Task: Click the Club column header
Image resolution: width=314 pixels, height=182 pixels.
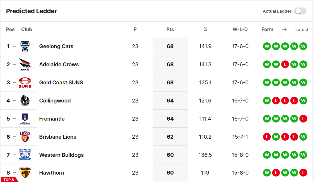Action: pos(27,29)
